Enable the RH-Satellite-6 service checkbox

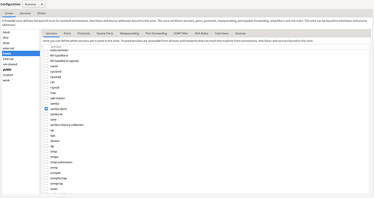coord(46,55)
